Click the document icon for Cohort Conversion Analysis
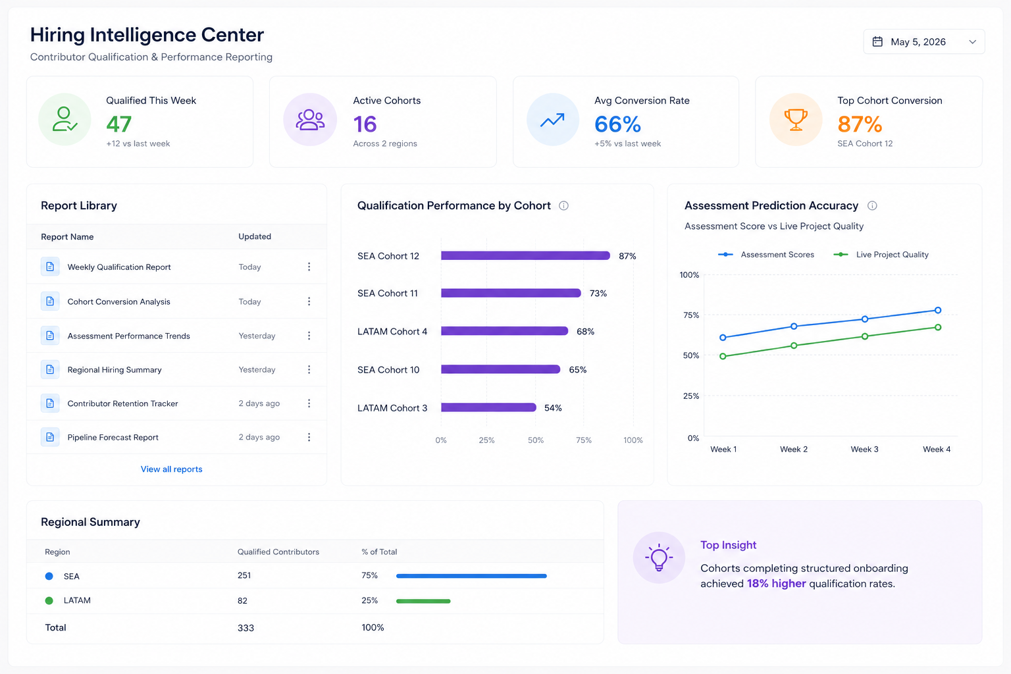 click(50, 301)
